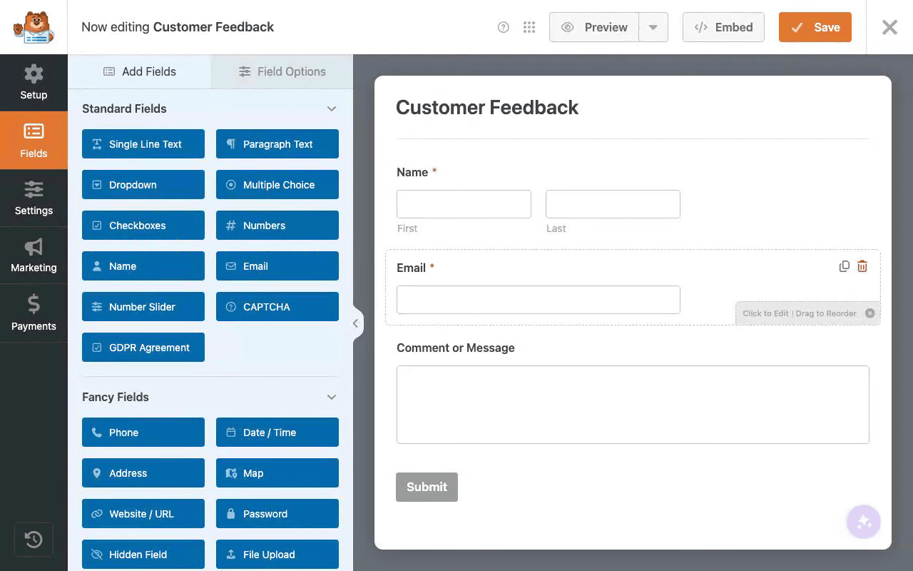This screenshot has height=571, width=913.
Task: Add a GDPR Agreement field
Action: (143, 348)
